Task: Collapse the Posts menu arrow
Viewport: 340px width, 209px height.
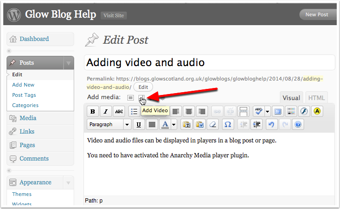Action: coord(69,63)
